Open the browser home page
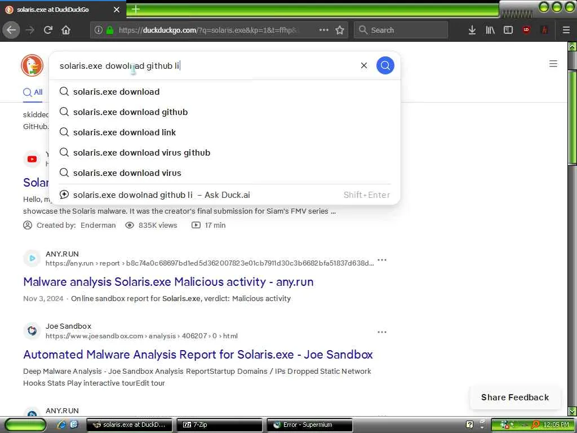The image size is (577, 433). coord(66,30)
